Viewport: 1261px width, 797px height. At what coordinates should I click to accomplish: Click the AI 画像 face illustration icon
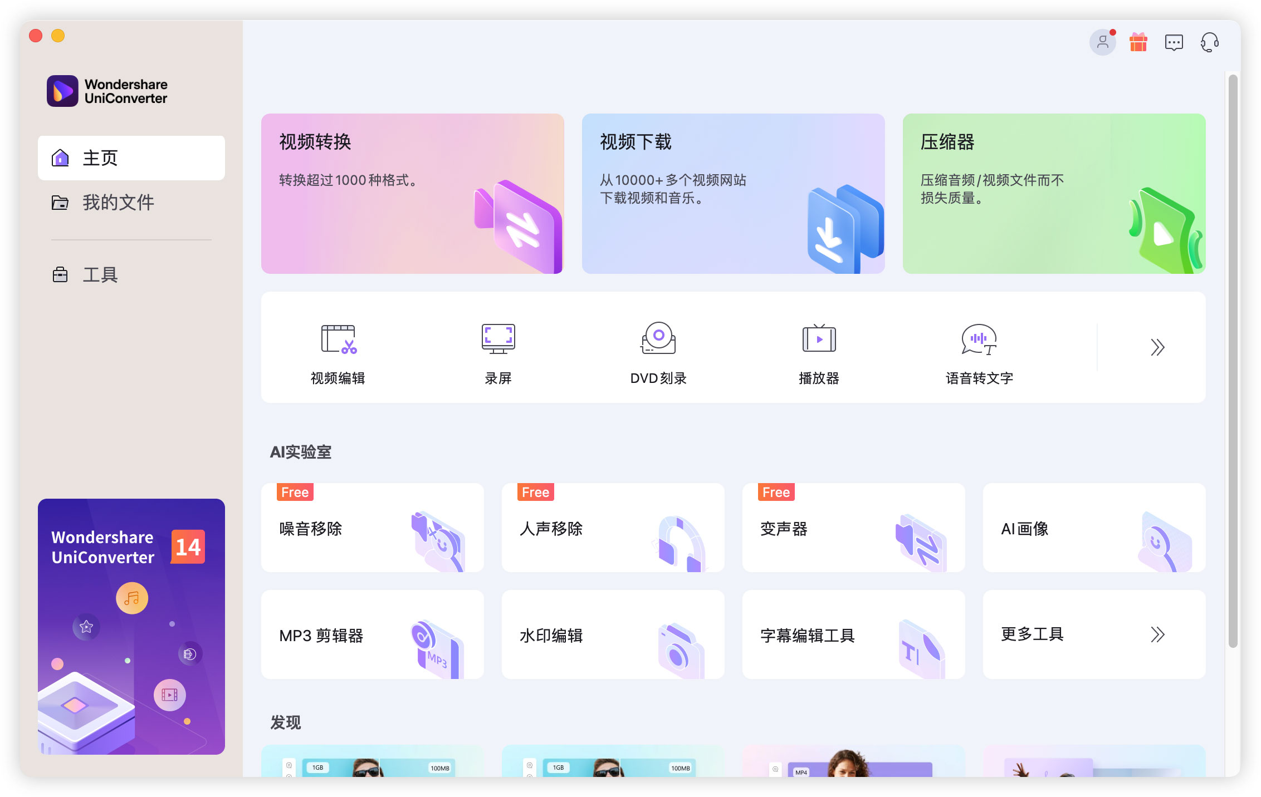click(x=1164, y=542)
